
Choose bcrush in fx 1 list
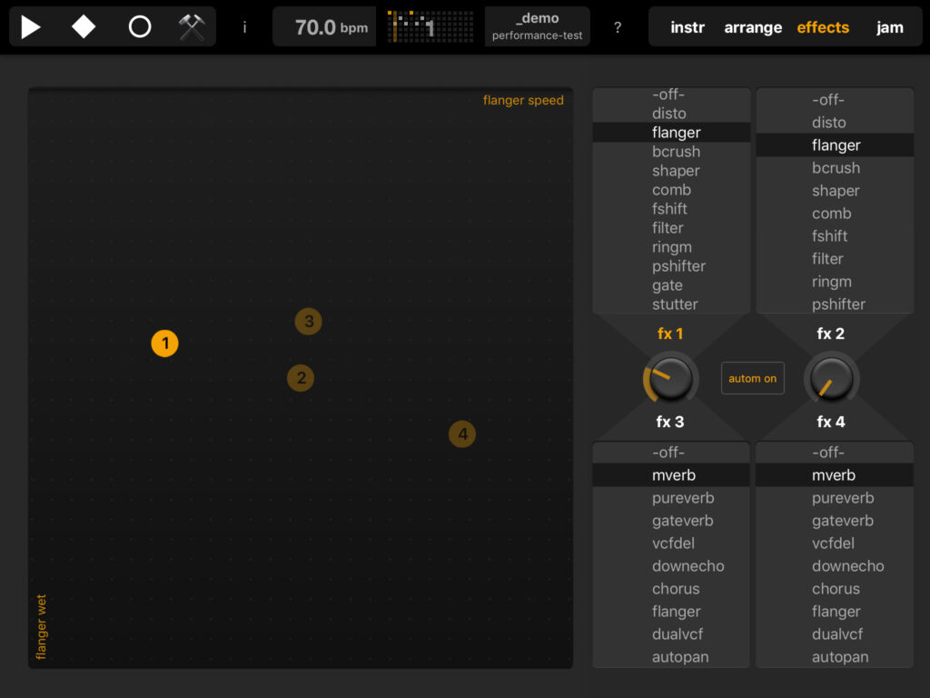[676, 152]
